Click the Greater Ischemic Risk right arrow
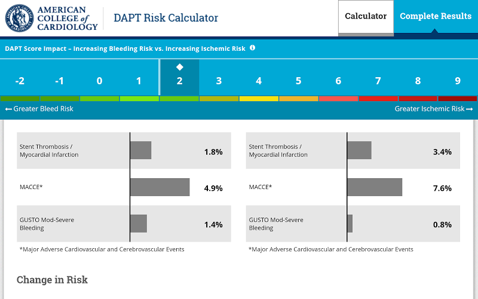Viewport: 478px width, 299px height. pyautogui.click(x=470, y=109)
